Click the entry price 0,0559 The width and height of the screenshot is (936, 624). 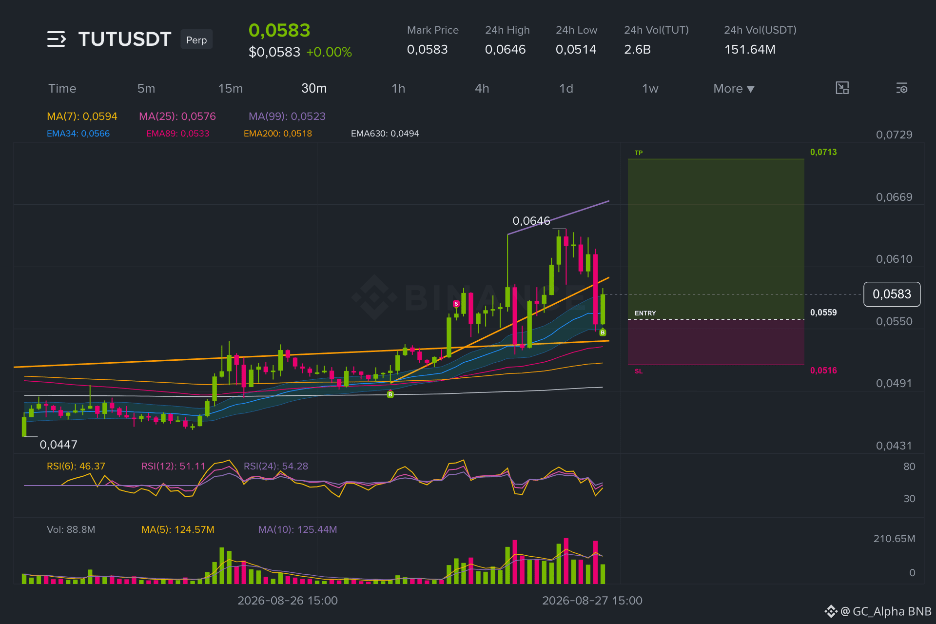click(823, 312)
